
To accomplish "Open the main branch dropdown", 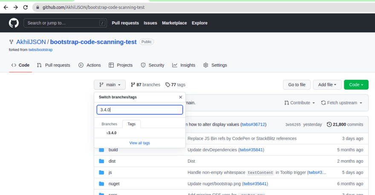I will [x=110, y=85].
